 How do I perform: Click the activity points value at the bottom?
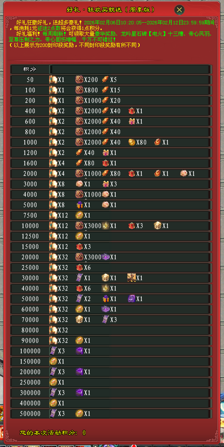tap(84, 433)
